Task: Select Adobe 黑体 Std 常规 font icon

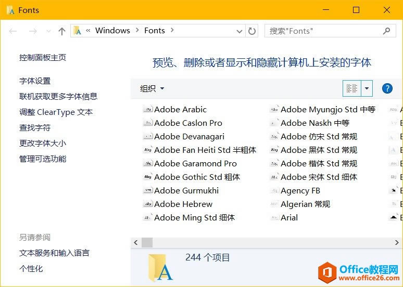Action: tap(274, 150)
